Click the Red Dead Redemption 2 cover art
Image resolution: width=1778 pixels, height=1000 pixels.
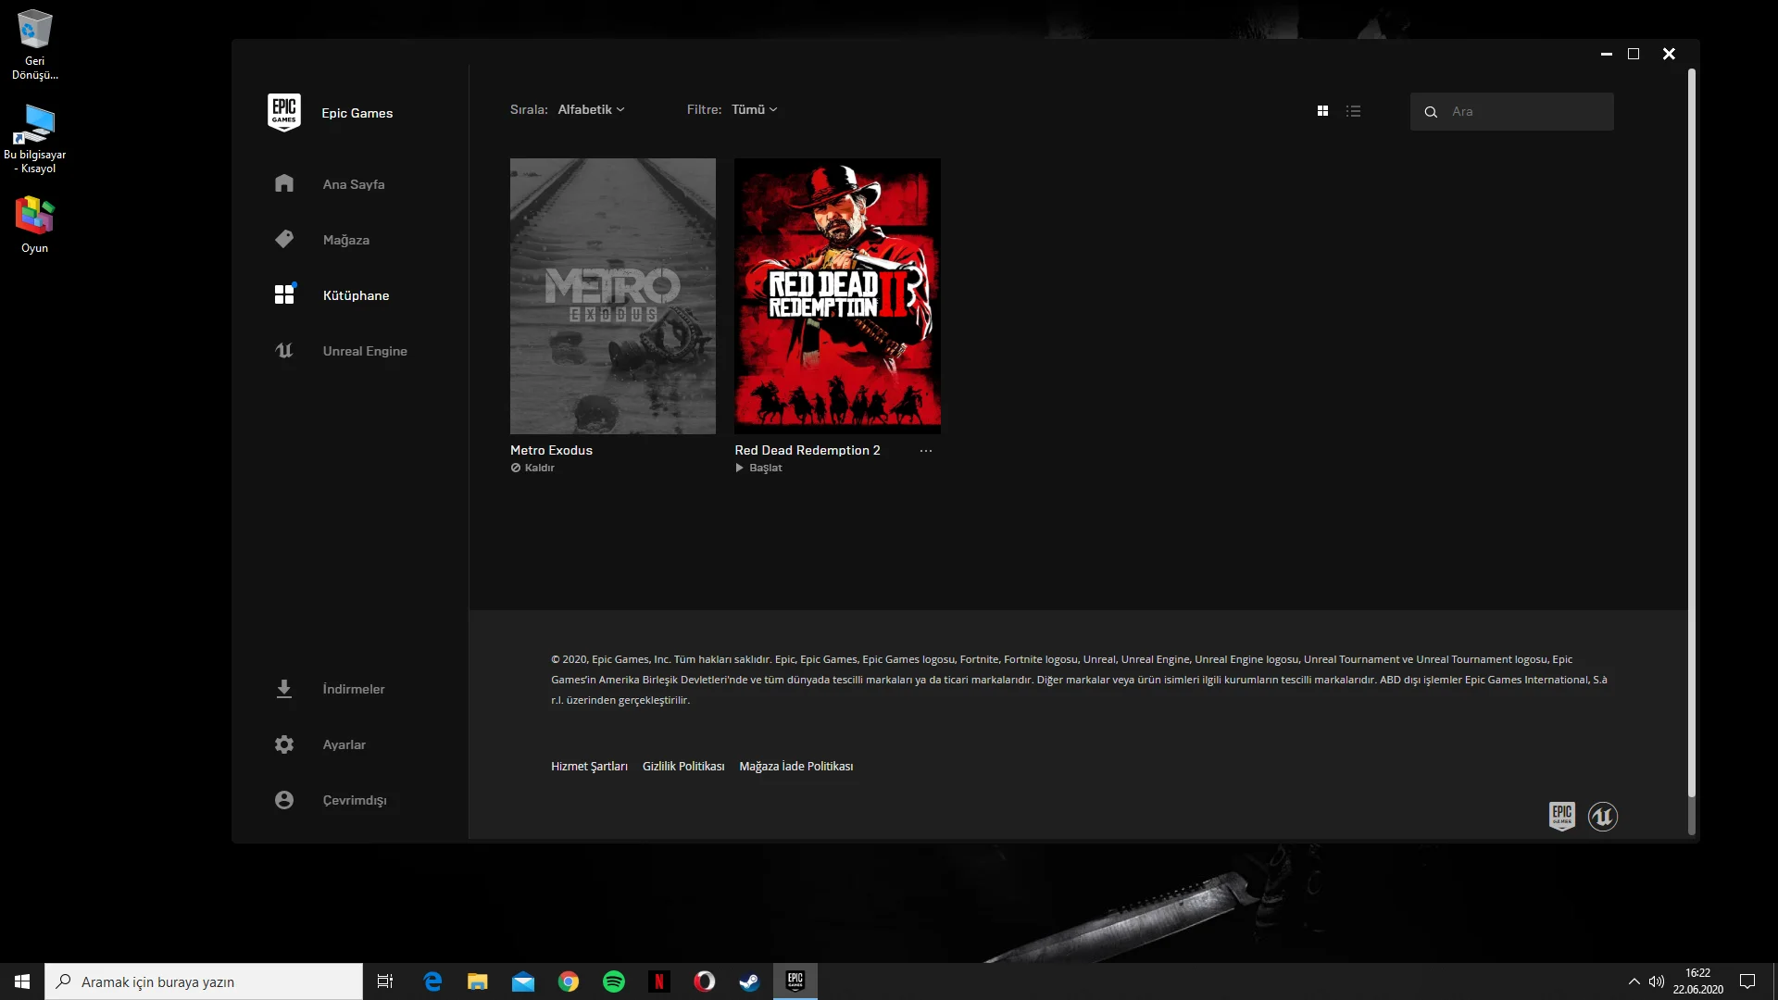tap(837, 295)
